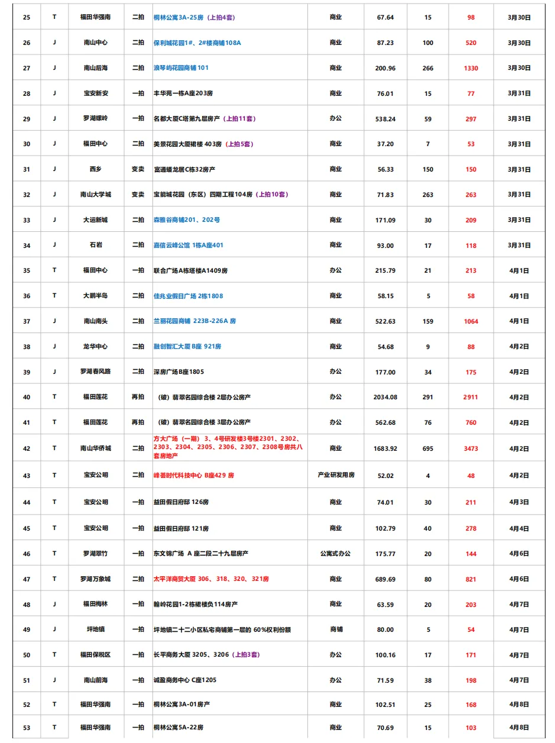Screen dimensions: 555x743
Task: Open link 嘉信云峰公馆 1栋A座401
Action: coord(189,245)
